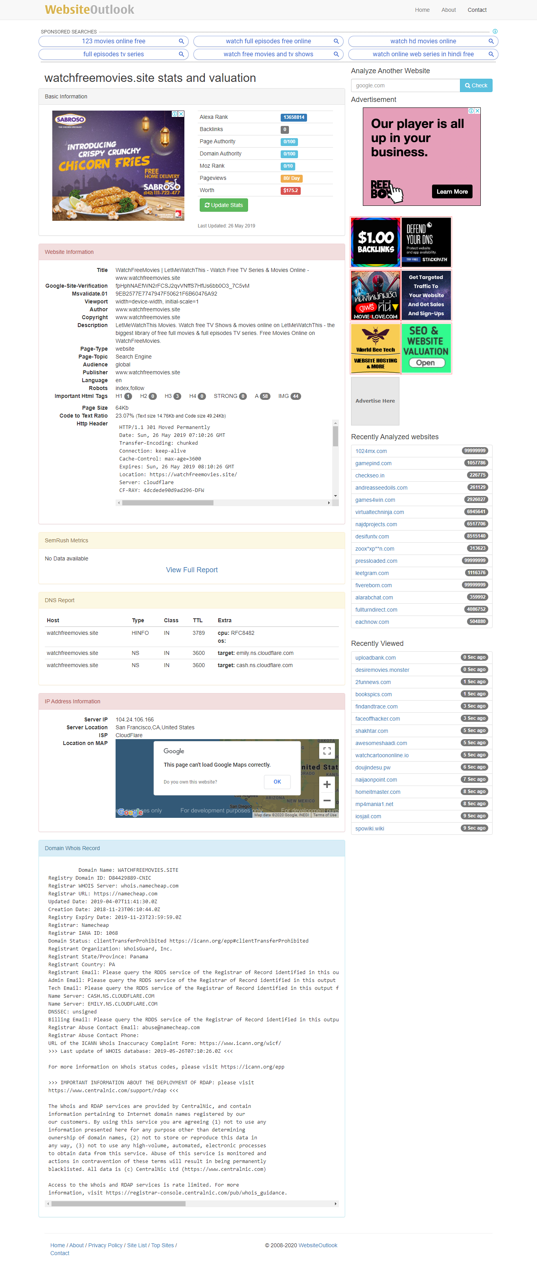Click the Alexa Rank 13658814 badge
Viewport: 537px width, 1261px height.
point(293,118)
